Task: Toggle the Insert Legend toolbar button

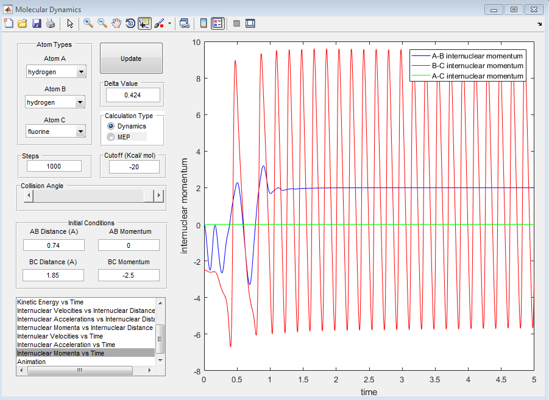Action: click(x=218, y=24)
